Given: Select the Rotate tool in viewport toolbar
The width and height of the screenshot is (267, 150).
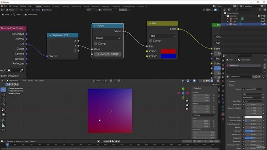Looking at the screenshot, I should pyautogui.click(x=3, y=105).
